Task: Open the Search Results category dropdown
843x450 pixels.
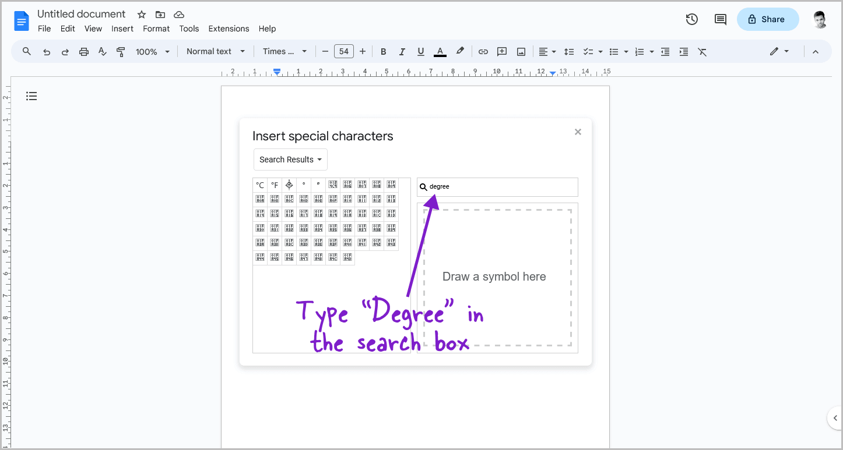Action: pyautogui.click(x=290, y=159)
